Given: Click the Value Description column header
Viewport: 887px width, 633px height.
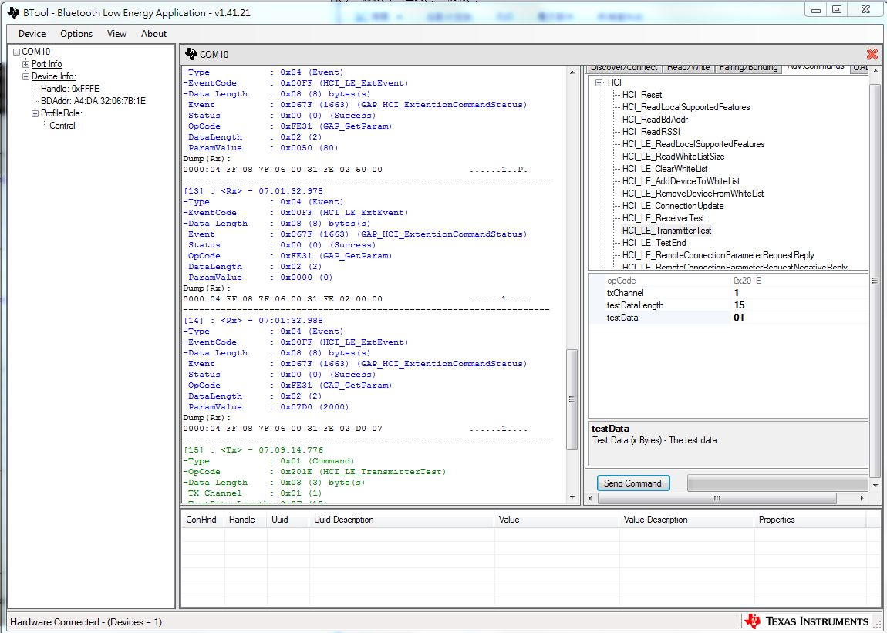Looking at the screenshot, I should [686, 520].
